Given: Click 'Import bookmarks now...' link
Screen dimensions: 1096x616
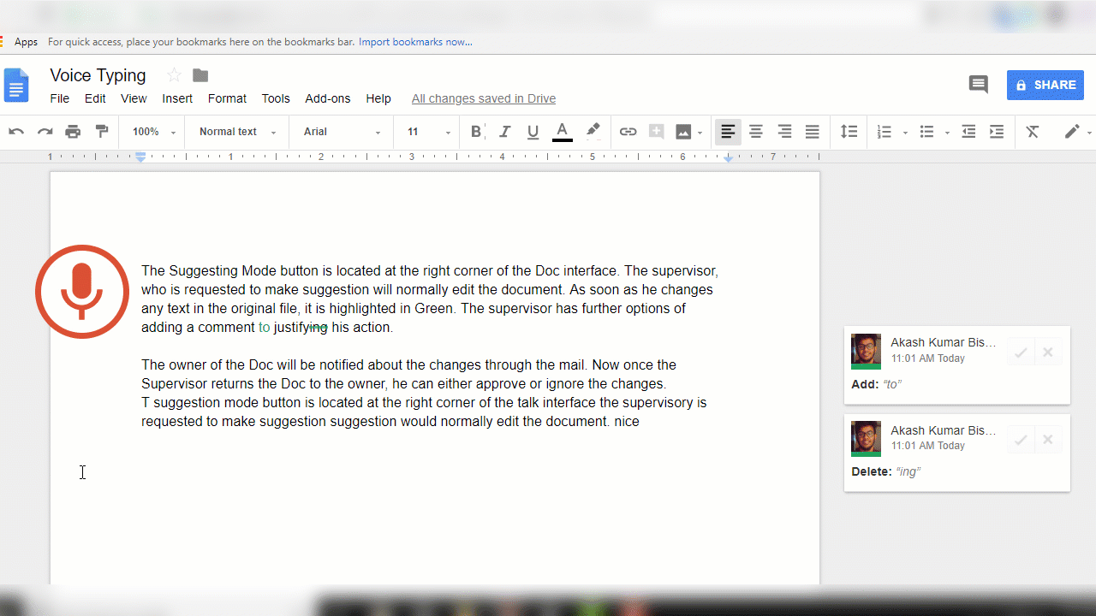Looking at the screenshot, I should (x=415, y=42).
